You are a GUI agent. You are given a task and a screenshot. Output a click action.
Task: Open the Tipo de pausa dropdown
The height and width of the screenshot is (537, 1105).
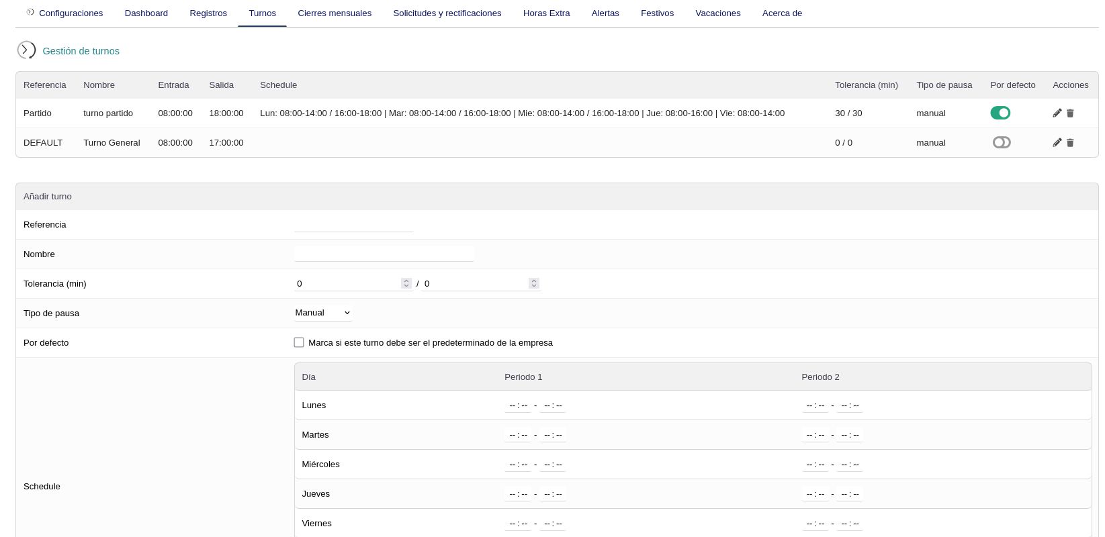coord(323,313)
